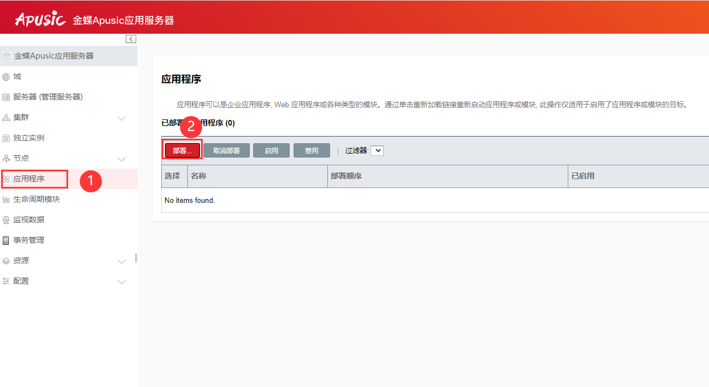Click the layers icon beside 资源

[x=7, y=261]
